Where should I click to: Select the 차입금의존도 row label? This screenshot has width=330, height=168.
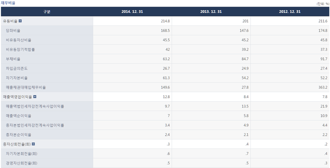(x=16, y=69)
